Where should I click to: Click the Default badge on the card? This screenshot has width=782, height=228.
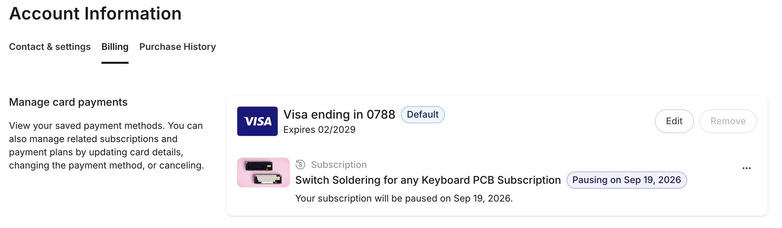[x=423, y=115]
